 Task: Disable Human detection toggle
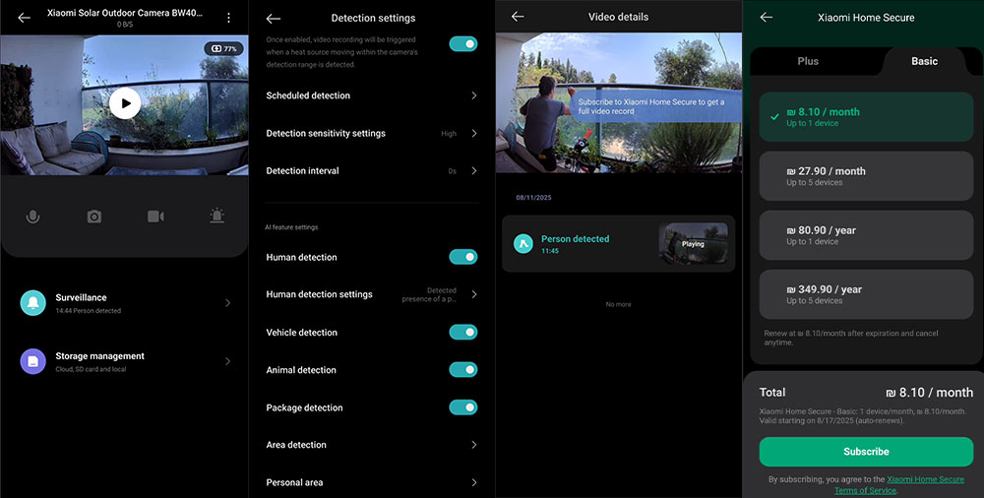click(462, 257)
